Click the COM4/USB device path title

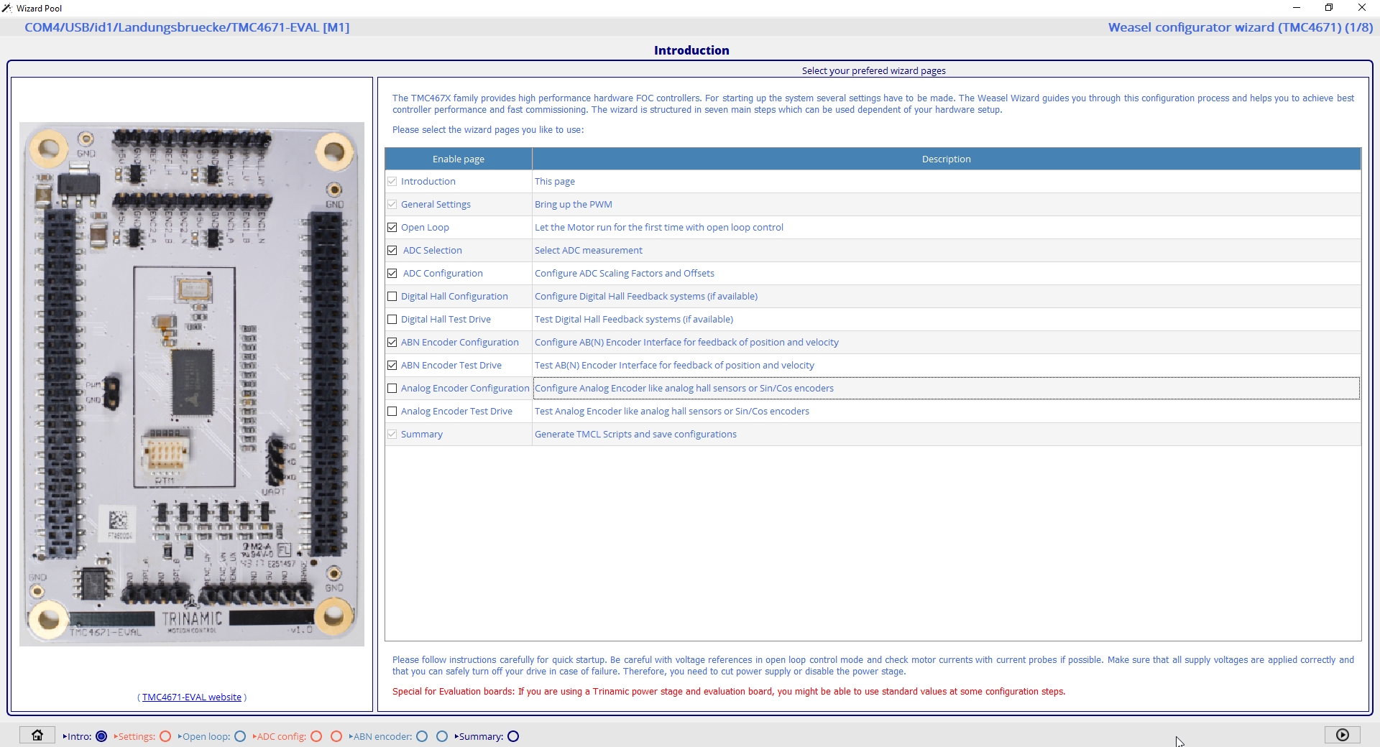click(187, 27)
